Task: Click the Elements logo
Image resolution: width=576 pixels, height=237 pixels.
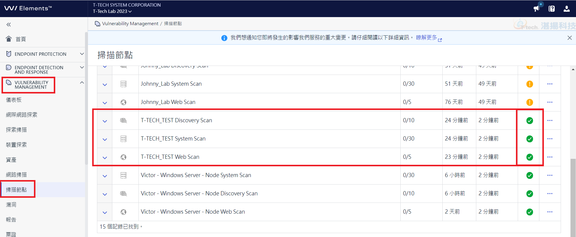Action: 28,8
